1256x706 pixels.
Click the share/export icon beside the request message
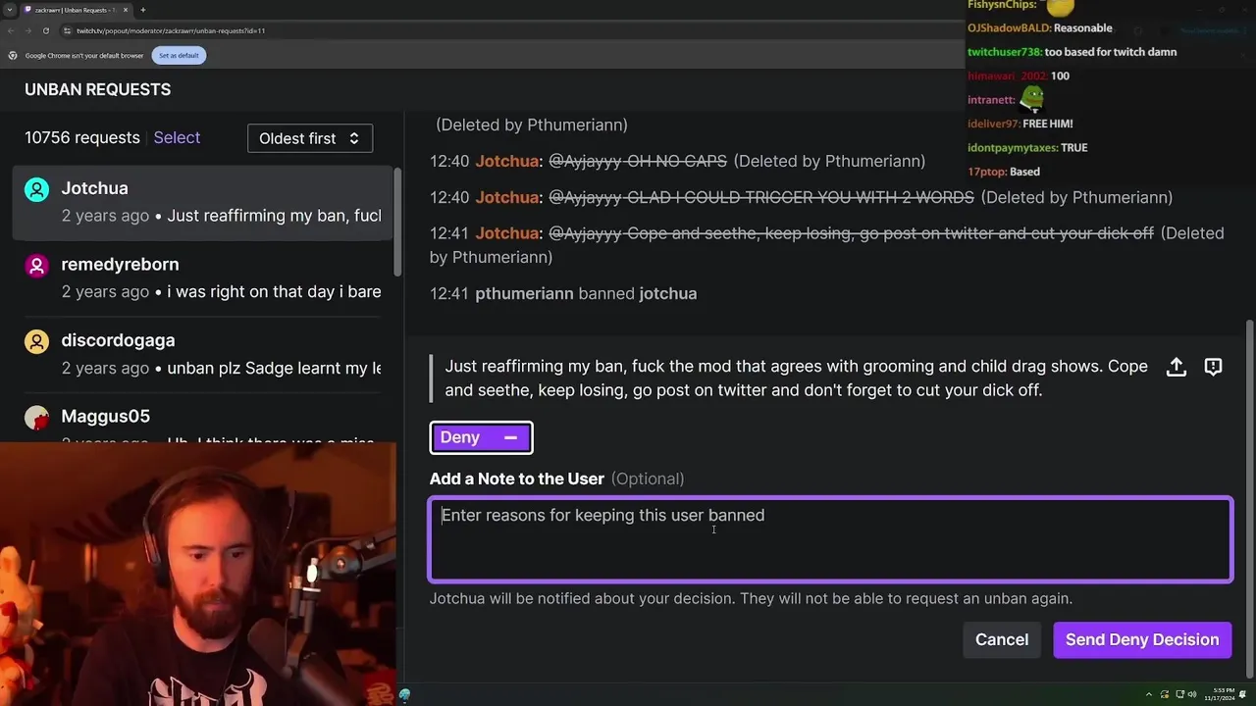(x=1176, y=367)
